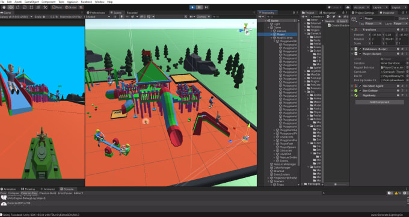Open the File menu
The width and height of the screenshot is (409, 217).
(x=2, y=2)
